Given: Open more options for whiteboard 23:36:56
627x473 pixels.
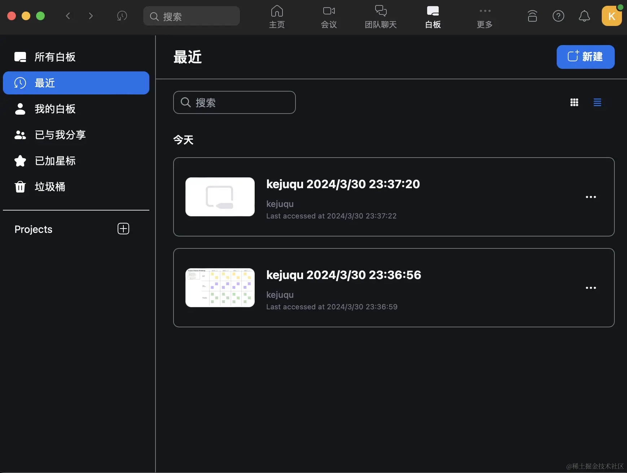Looking at the screenshot, I should pos(591,288).
